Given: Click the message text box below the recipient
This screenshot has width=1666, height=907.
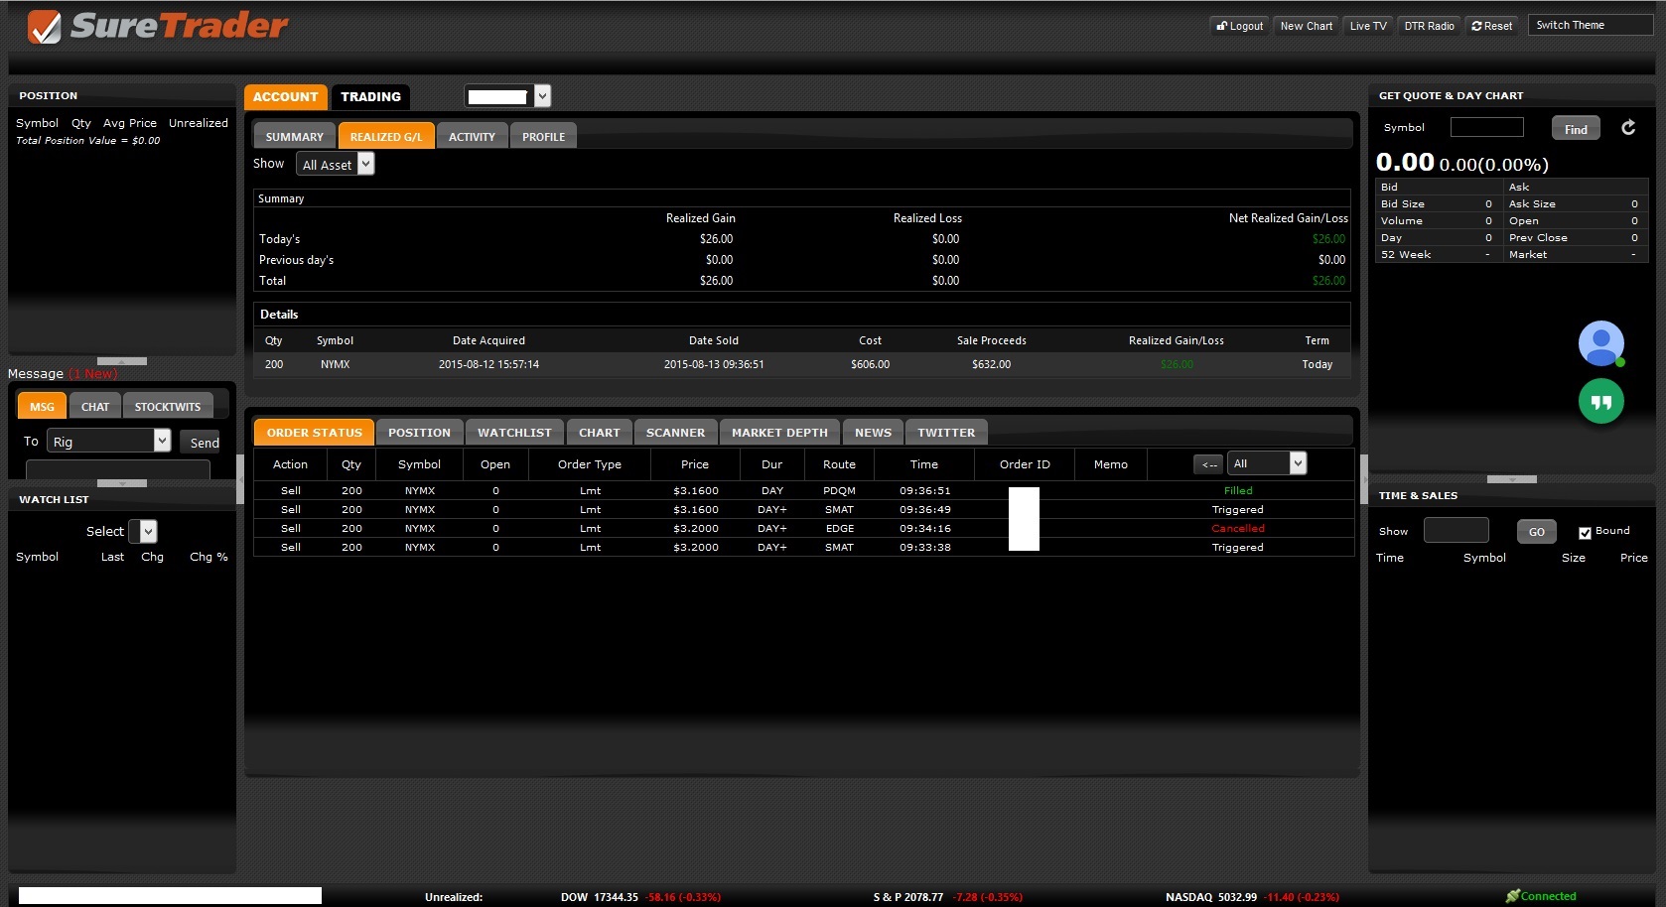Looking at the screenshot, I should coord(117,469).
